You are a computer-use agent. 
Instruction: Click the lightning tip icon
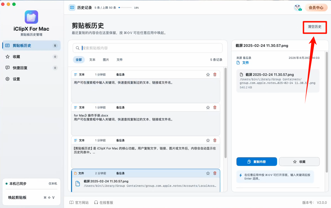(x=240, y=175)
